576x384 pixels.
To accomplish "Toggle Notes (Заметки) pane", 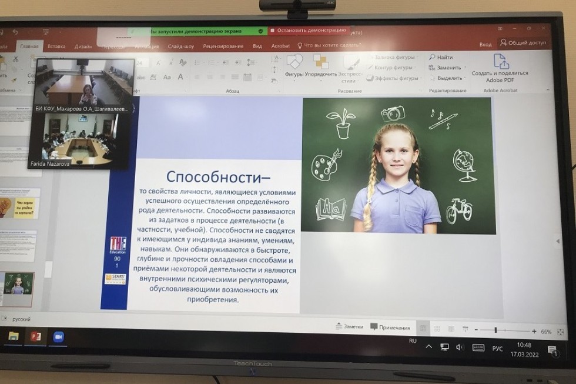I will [x=349, y=326].
